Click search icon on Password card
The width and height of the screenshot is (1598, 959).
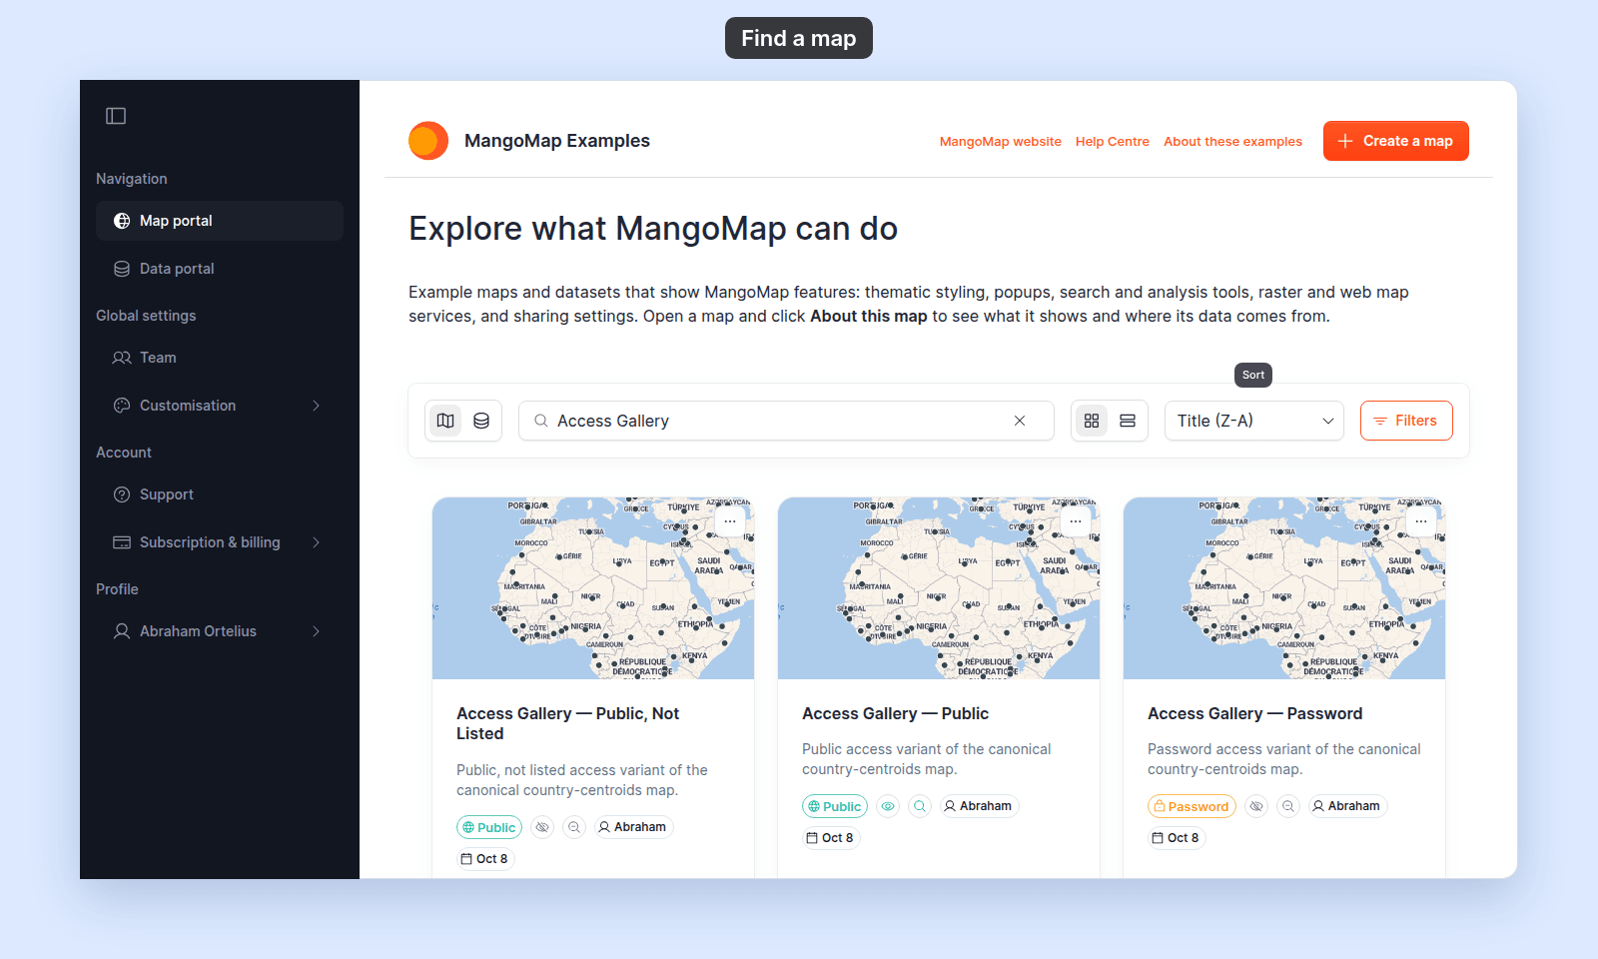1288,806
